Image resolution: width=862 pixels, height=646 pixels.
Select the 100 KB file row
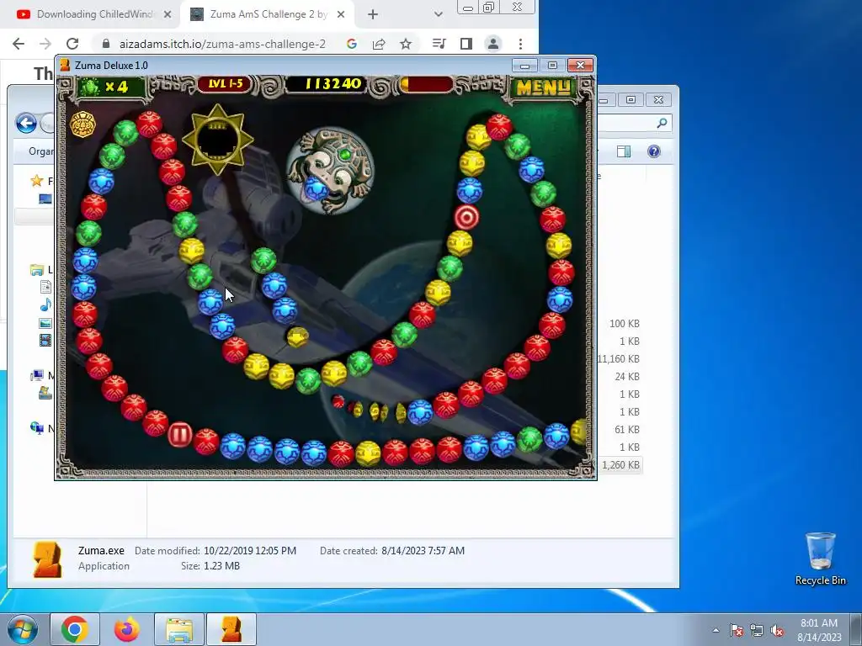click(624, 324)
